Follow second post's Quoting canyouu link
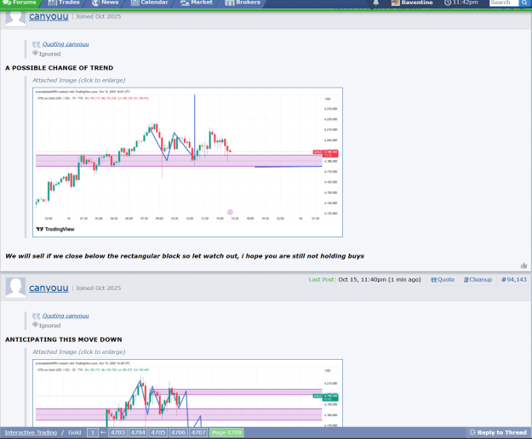The height and width of the screenshot is (439, 532). [66, 316]
